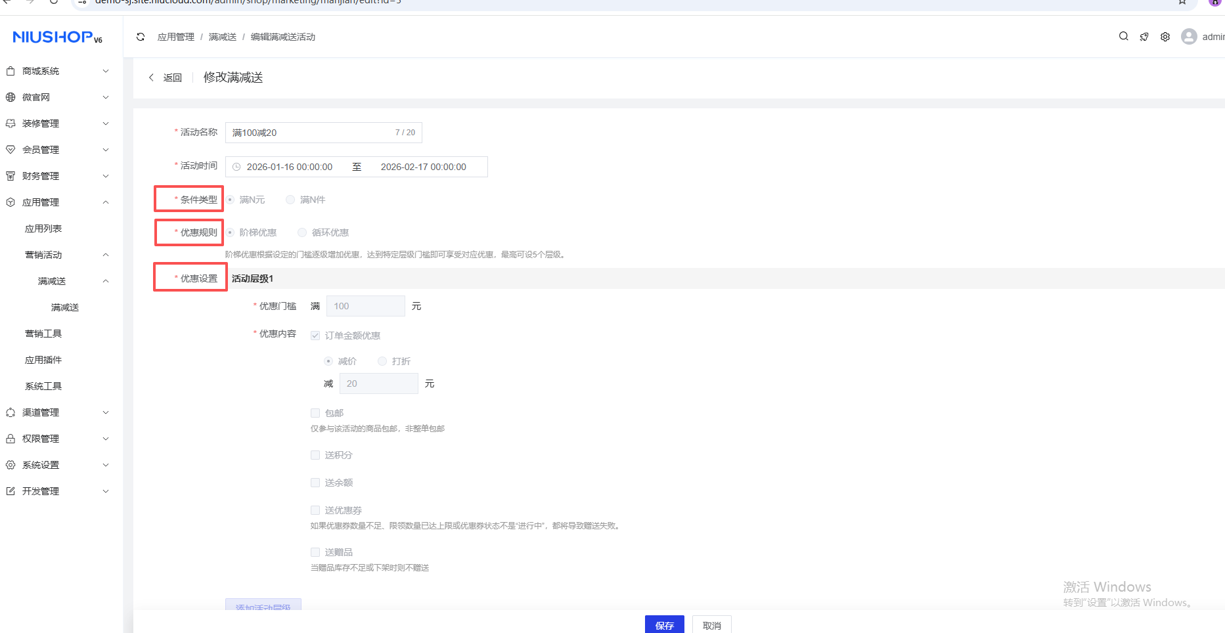
Task: Click the admin user avatar icon
Action: point(1188,37)
